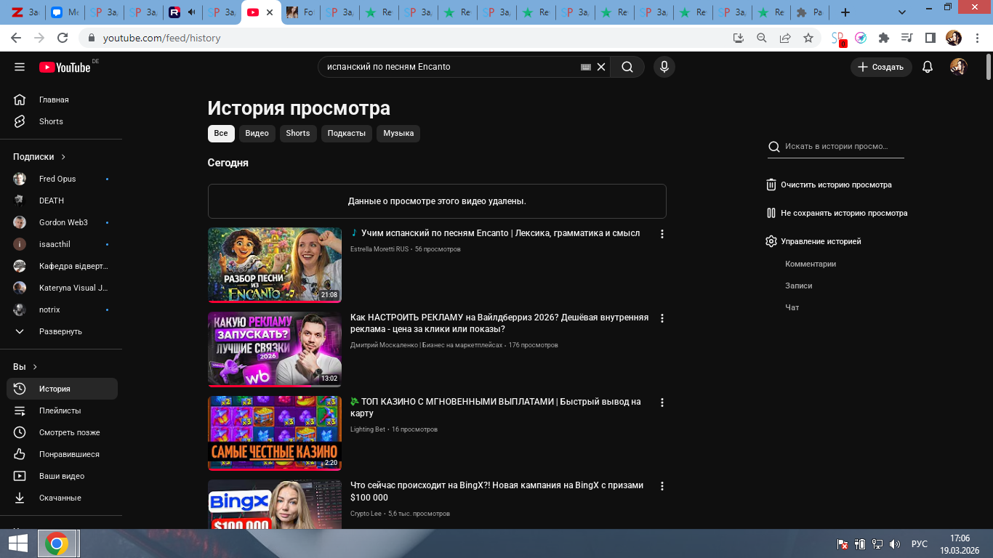Expand subscriptions list with 'Развернуть'
The image size is (993, 558).
[61, 331]
